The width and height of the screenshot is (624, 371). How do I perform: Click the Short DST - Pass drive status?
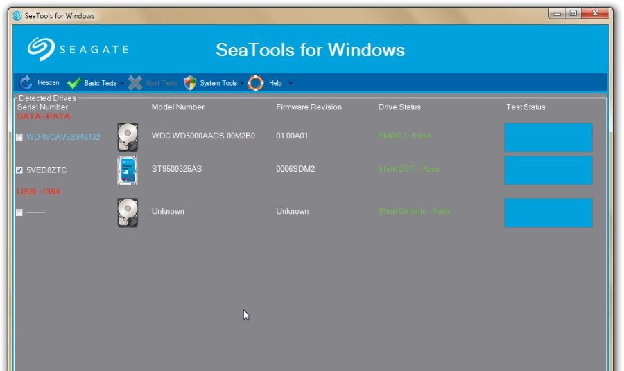408,169
